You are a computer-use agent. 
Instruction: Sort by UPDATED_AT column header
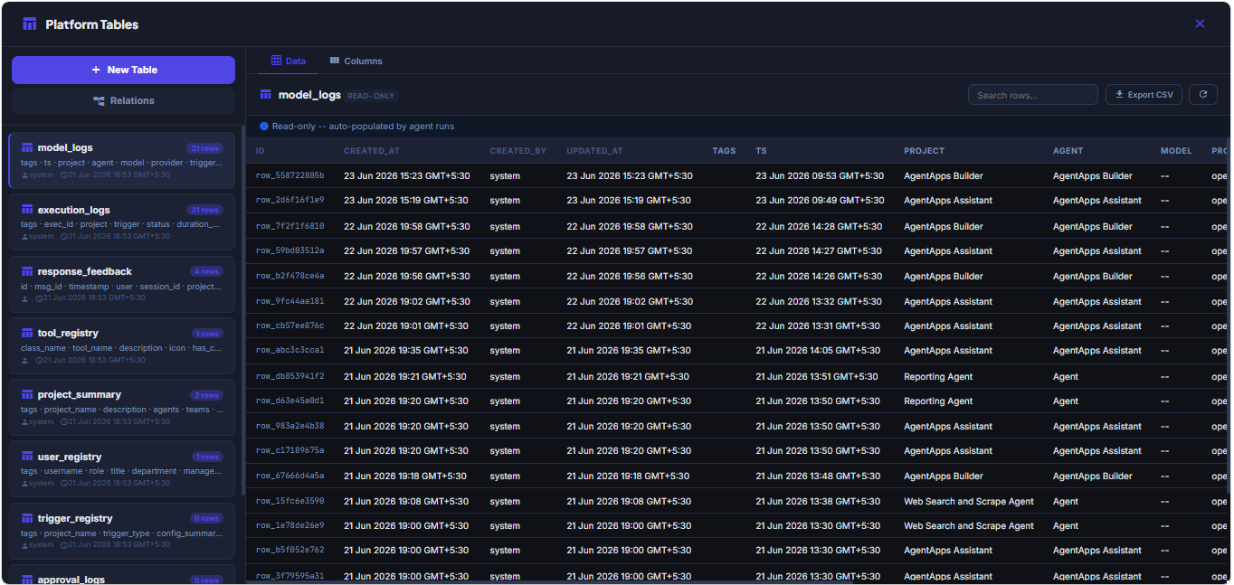pos(594,151)
